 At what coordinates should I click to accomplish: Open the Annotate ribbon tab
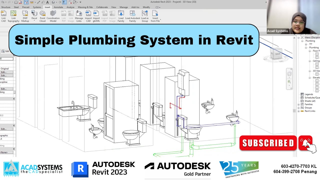click(58, 7)
